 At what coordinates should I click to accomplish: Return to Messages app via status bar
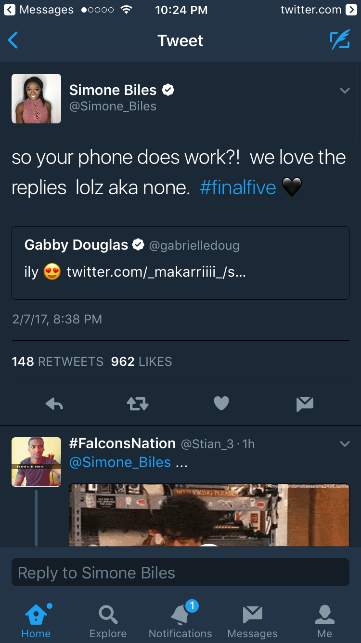39,10
